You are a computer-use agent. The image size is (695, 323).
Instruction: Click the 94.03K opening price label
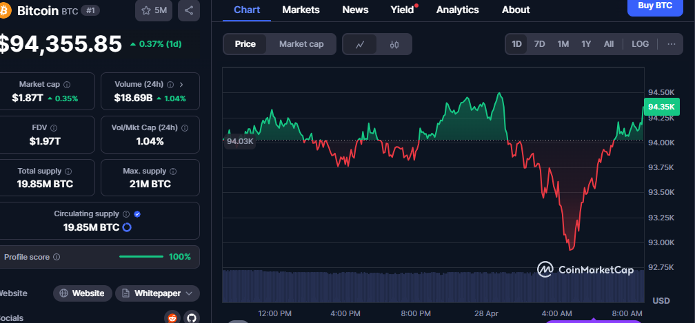(240, 142)
